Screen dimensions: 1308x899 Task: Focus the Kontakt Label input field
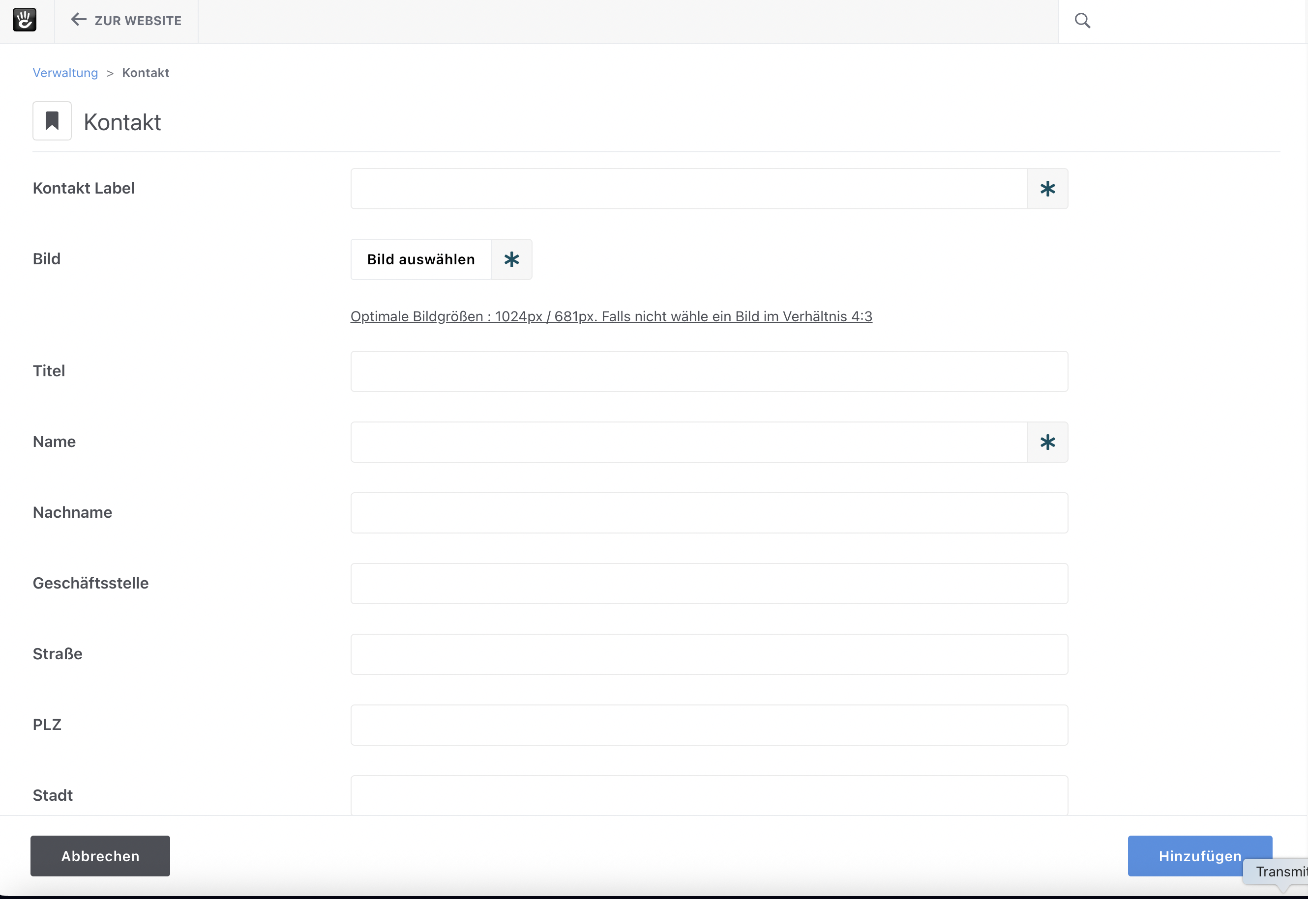pyautogui.click(x=689, y=189)
